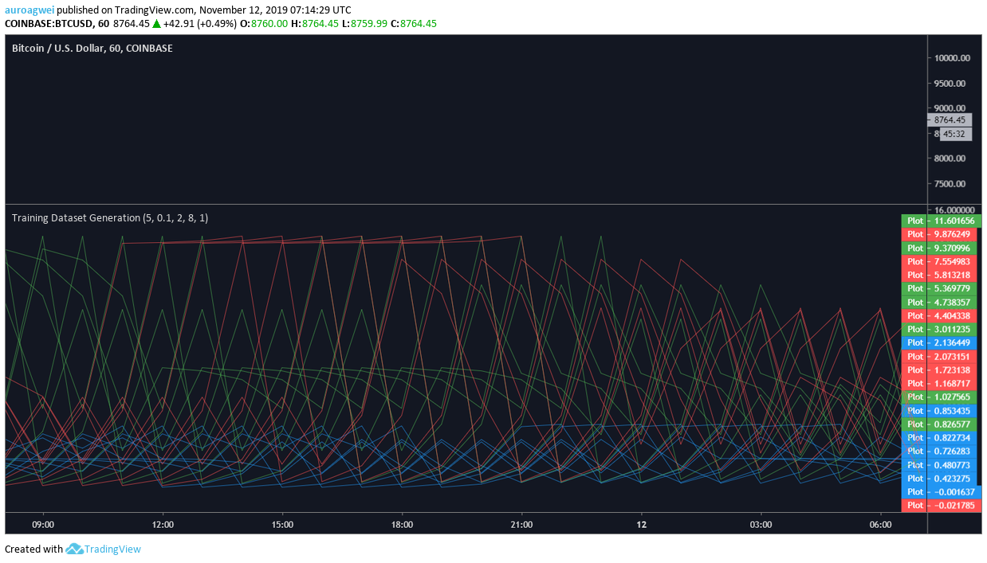The image size is (987, 563).
Task: Open the auroagwei author profile link
Action: tap(29, 10)
